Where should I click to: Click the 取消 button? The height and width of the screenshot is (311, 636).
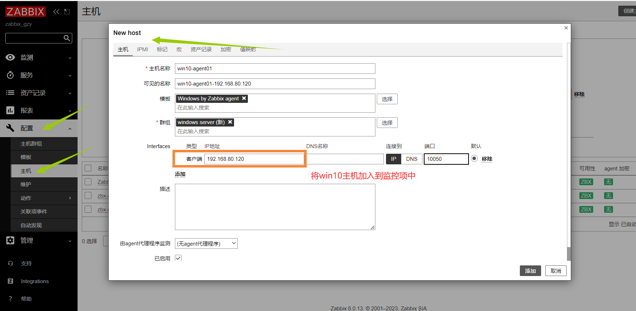(556, 271)
